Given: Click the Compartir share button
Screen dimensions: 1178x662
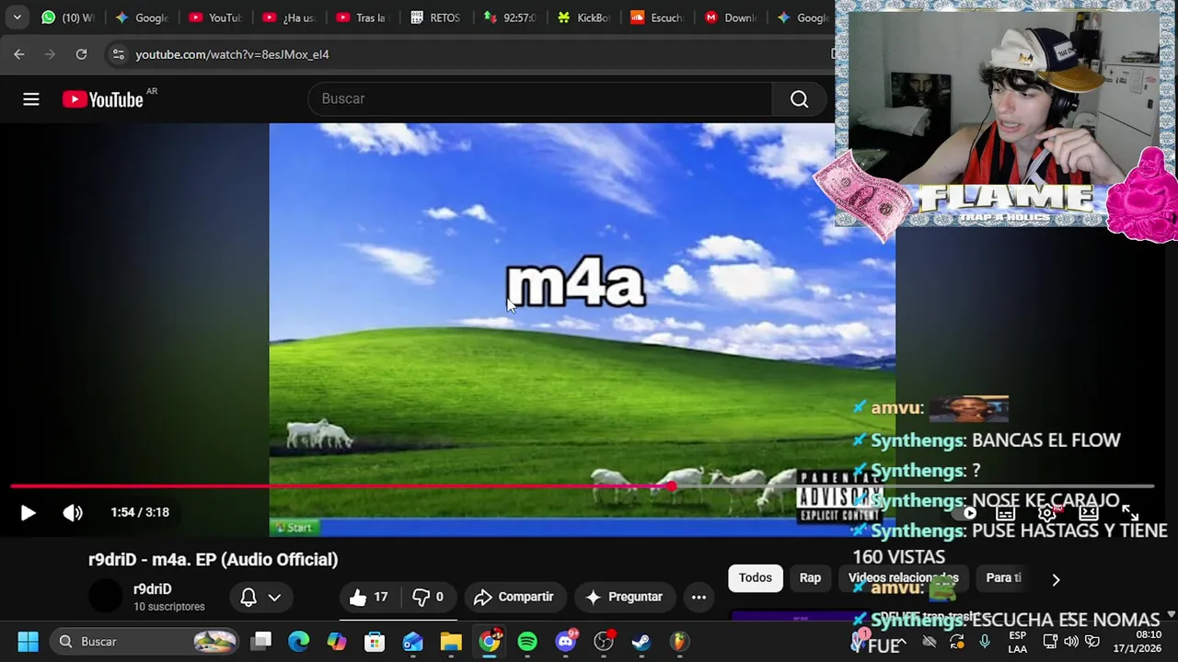Looking at the screenshot, I should pyautogui.click(x=514, y=598).
